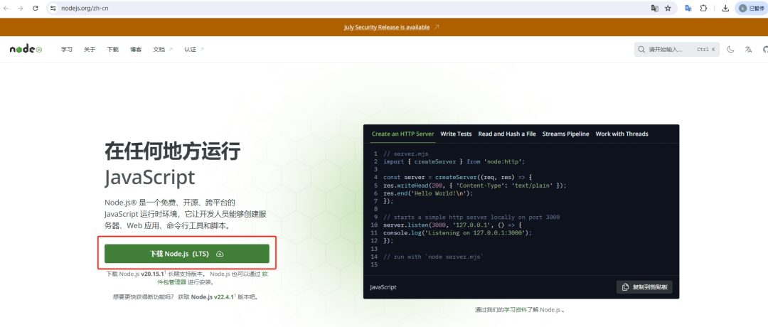Click the code line import createServer
The width and height of the screenshot is (768, 327).
[454, 161]
